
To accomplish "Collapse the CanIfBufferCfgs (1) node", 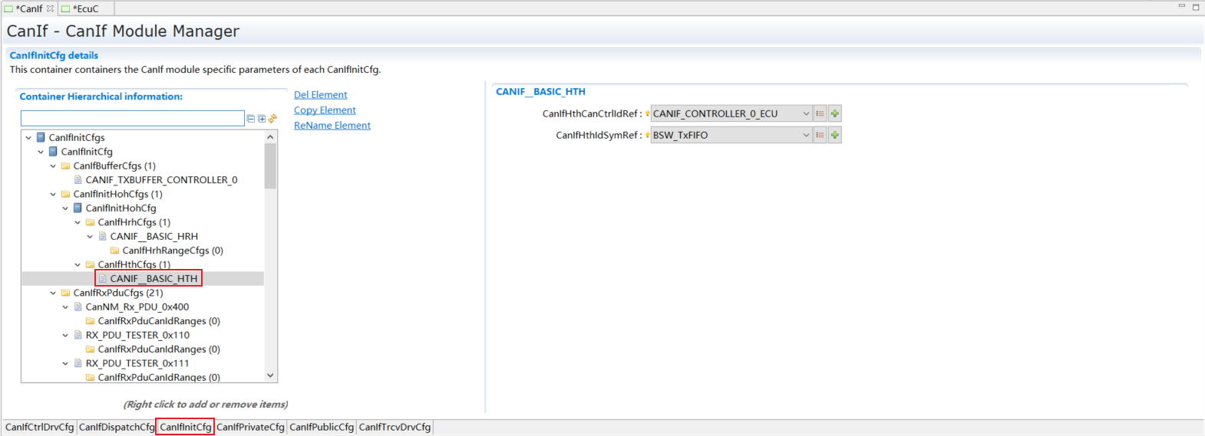I will pyautogui.click(x=53, y=166).
